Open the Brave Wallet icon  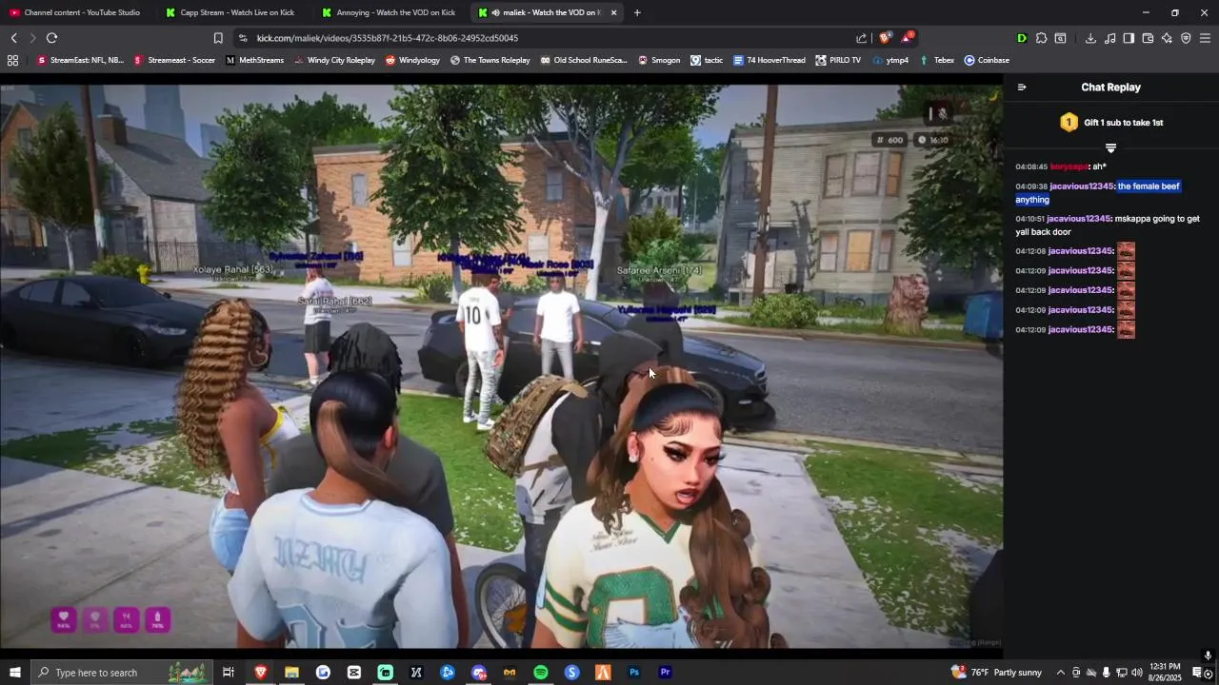1148,38
